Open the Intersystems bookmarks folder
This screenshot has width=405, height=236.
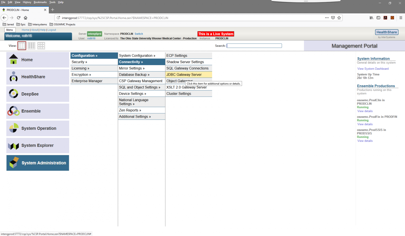click(37, 24)
